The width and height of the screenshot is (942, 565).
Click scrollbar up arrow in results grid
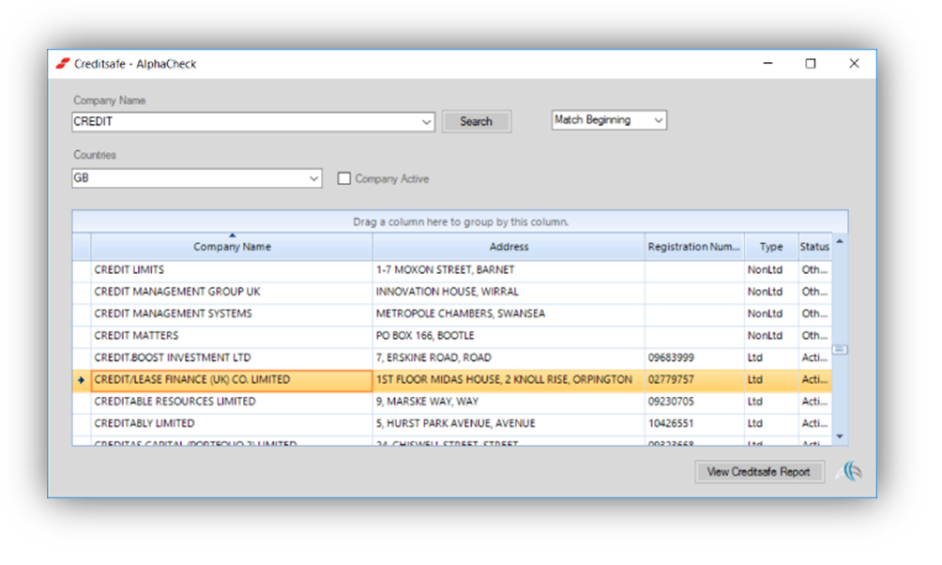pos(840,241)
